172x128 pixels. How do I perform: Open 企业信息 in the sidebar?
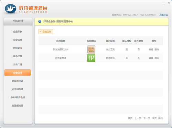click(18, 40)
